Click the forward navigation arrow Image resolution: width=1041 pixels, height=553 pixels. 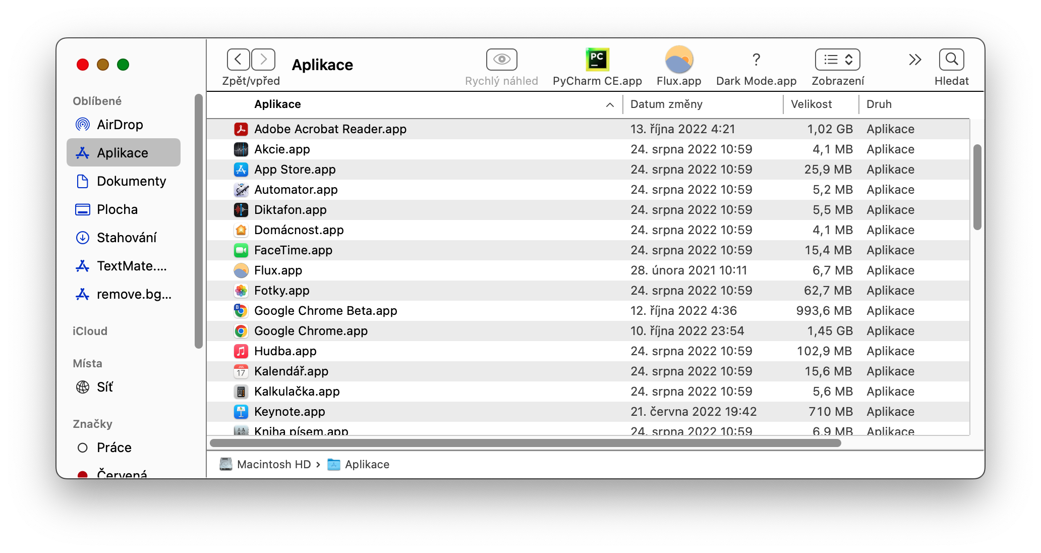click(263, 60)
